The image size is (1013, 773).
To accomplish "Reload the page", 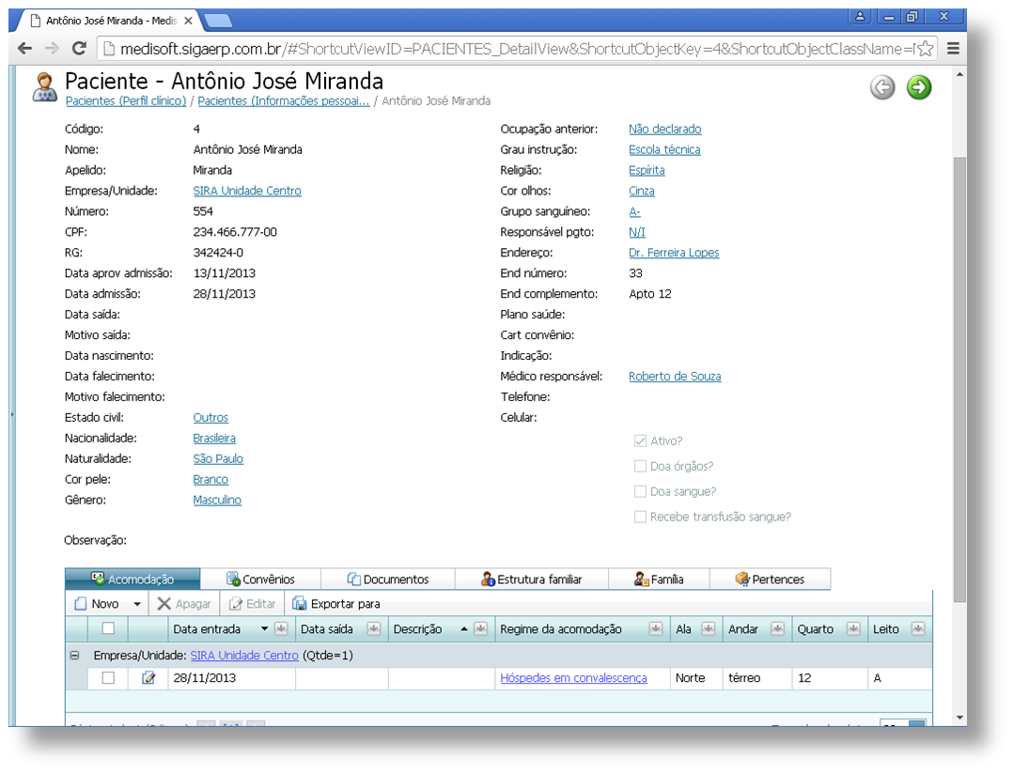I will pyautogui.click(x=79, y=49).
